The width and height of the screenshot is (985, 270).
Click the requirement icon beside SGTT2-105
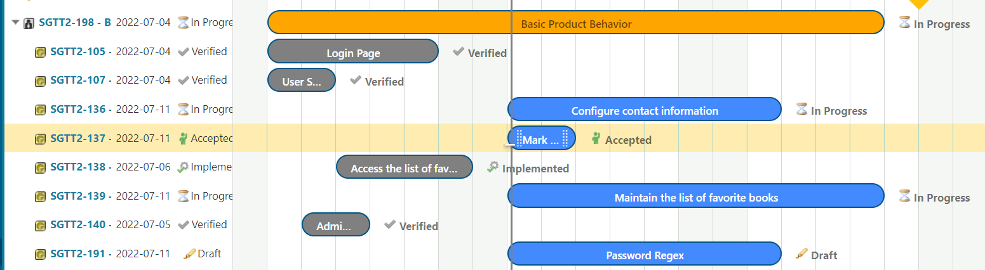tap(40, 52)
